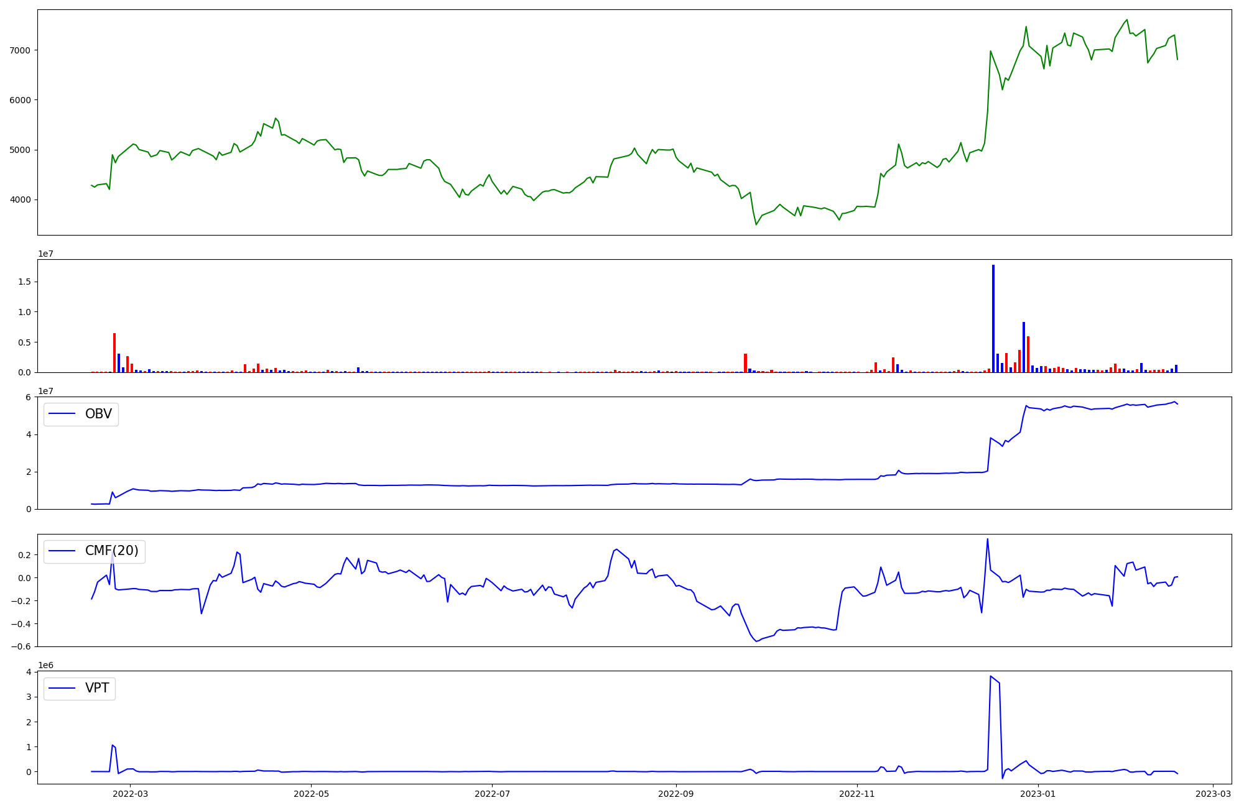Click the 2022-11 date tick label
This screenshot has height=808, width=1244.
[x=857, y=794]
